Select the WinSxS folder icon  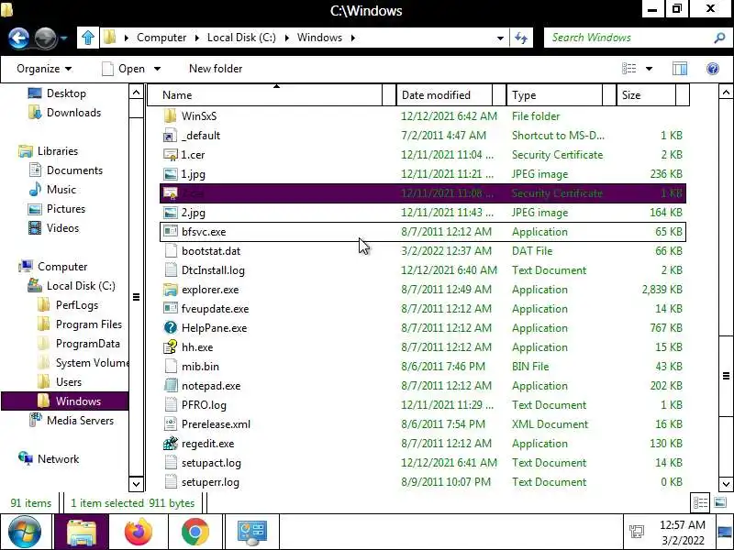tap(171, 116)
